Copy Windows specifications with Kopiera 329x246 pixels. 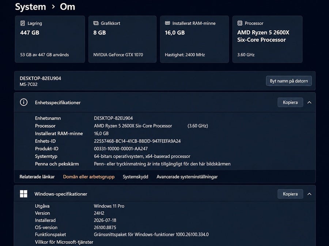coord(290,194)
